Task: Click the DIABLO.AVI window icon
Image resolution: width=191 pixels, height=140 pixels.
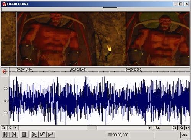Action: coord(4,4)
